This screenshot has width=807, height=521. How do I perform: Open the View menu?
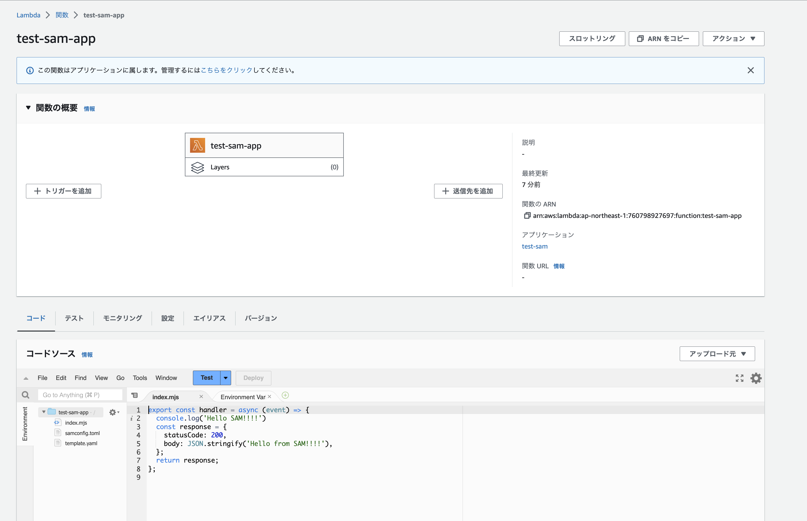pos(101,378)
